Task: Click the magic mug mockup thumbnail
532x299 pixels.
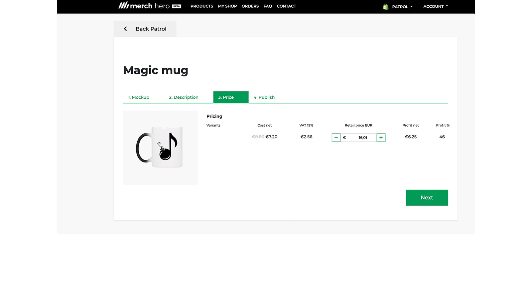Action: point(160,148)
